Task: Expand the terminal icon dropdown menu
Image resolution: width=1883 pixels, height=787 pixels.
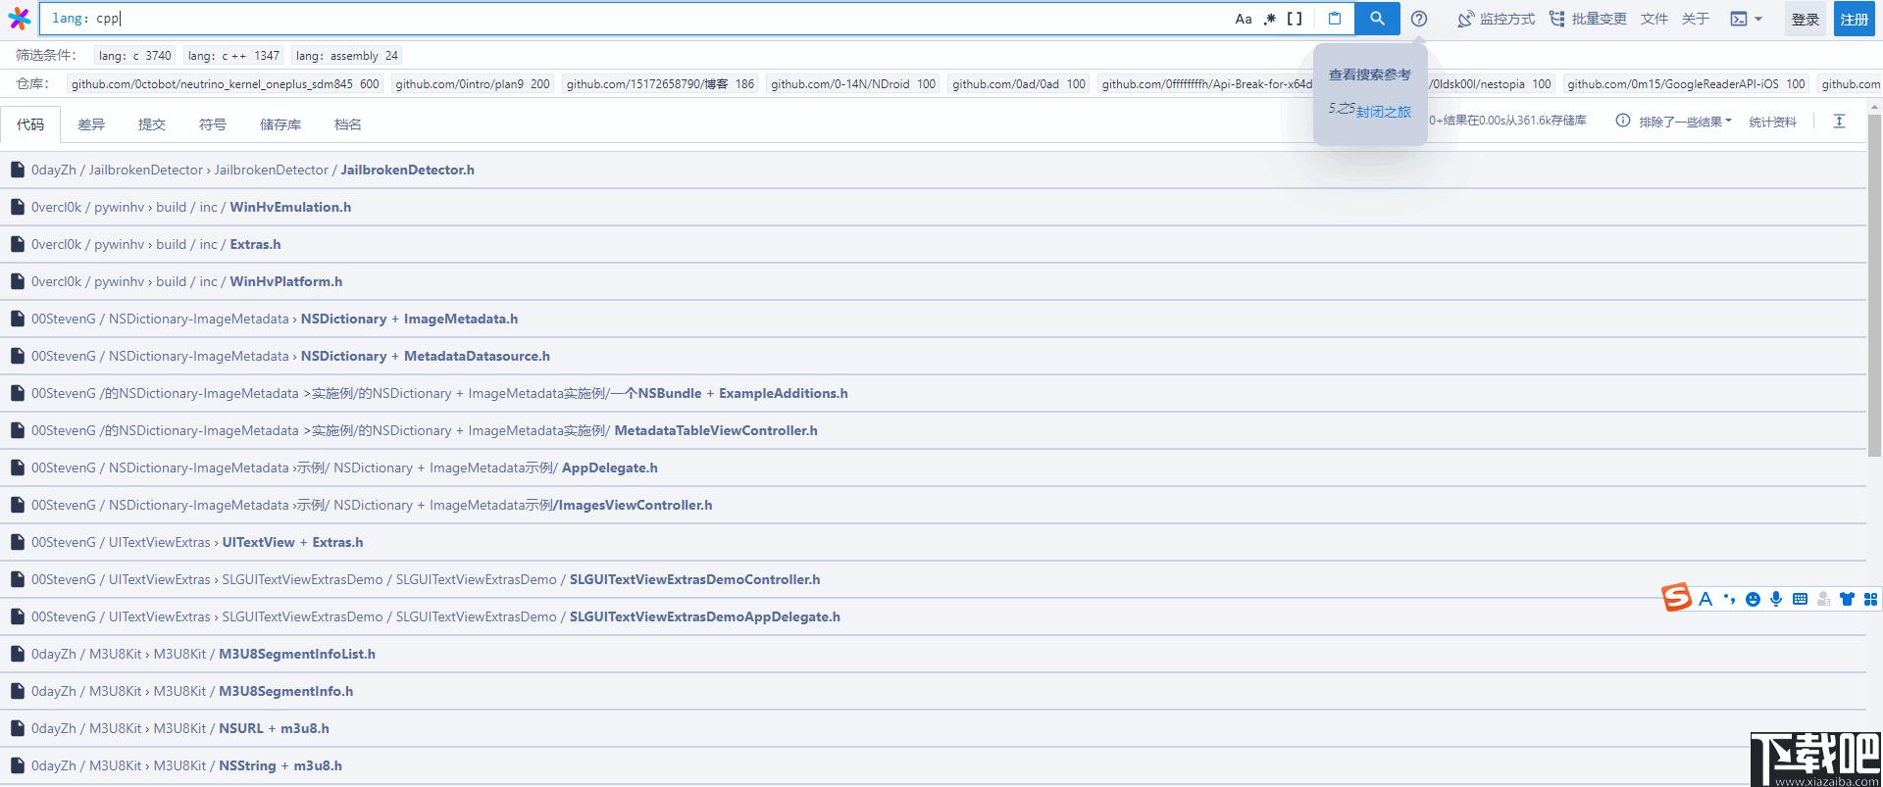Action: click(1746, 19)
